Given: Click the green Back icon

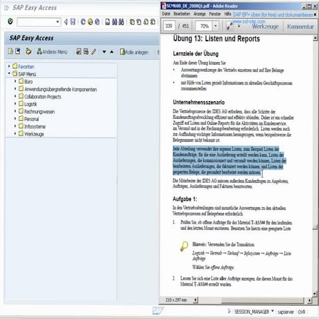Looking at the screenshot, I should 83,22.
